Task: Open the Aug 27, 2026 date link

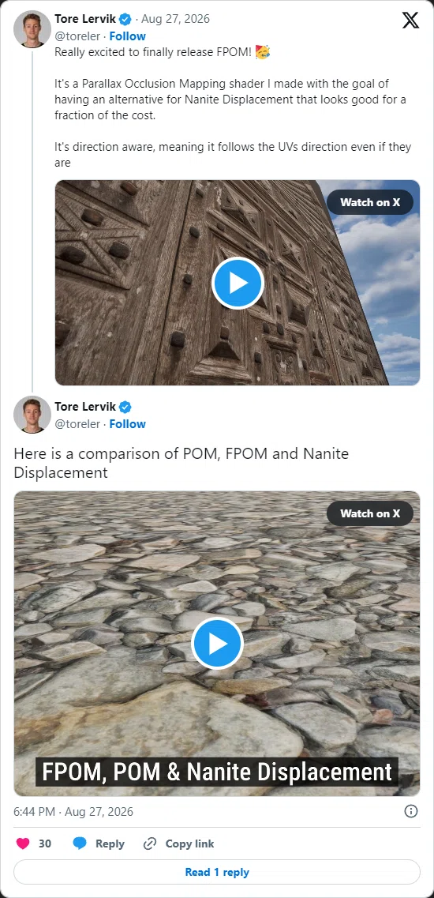Action: [x=176, y=19]
